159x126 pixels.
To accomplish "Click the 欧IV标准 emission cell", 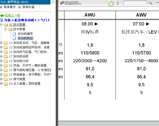I will pos(90,32).
